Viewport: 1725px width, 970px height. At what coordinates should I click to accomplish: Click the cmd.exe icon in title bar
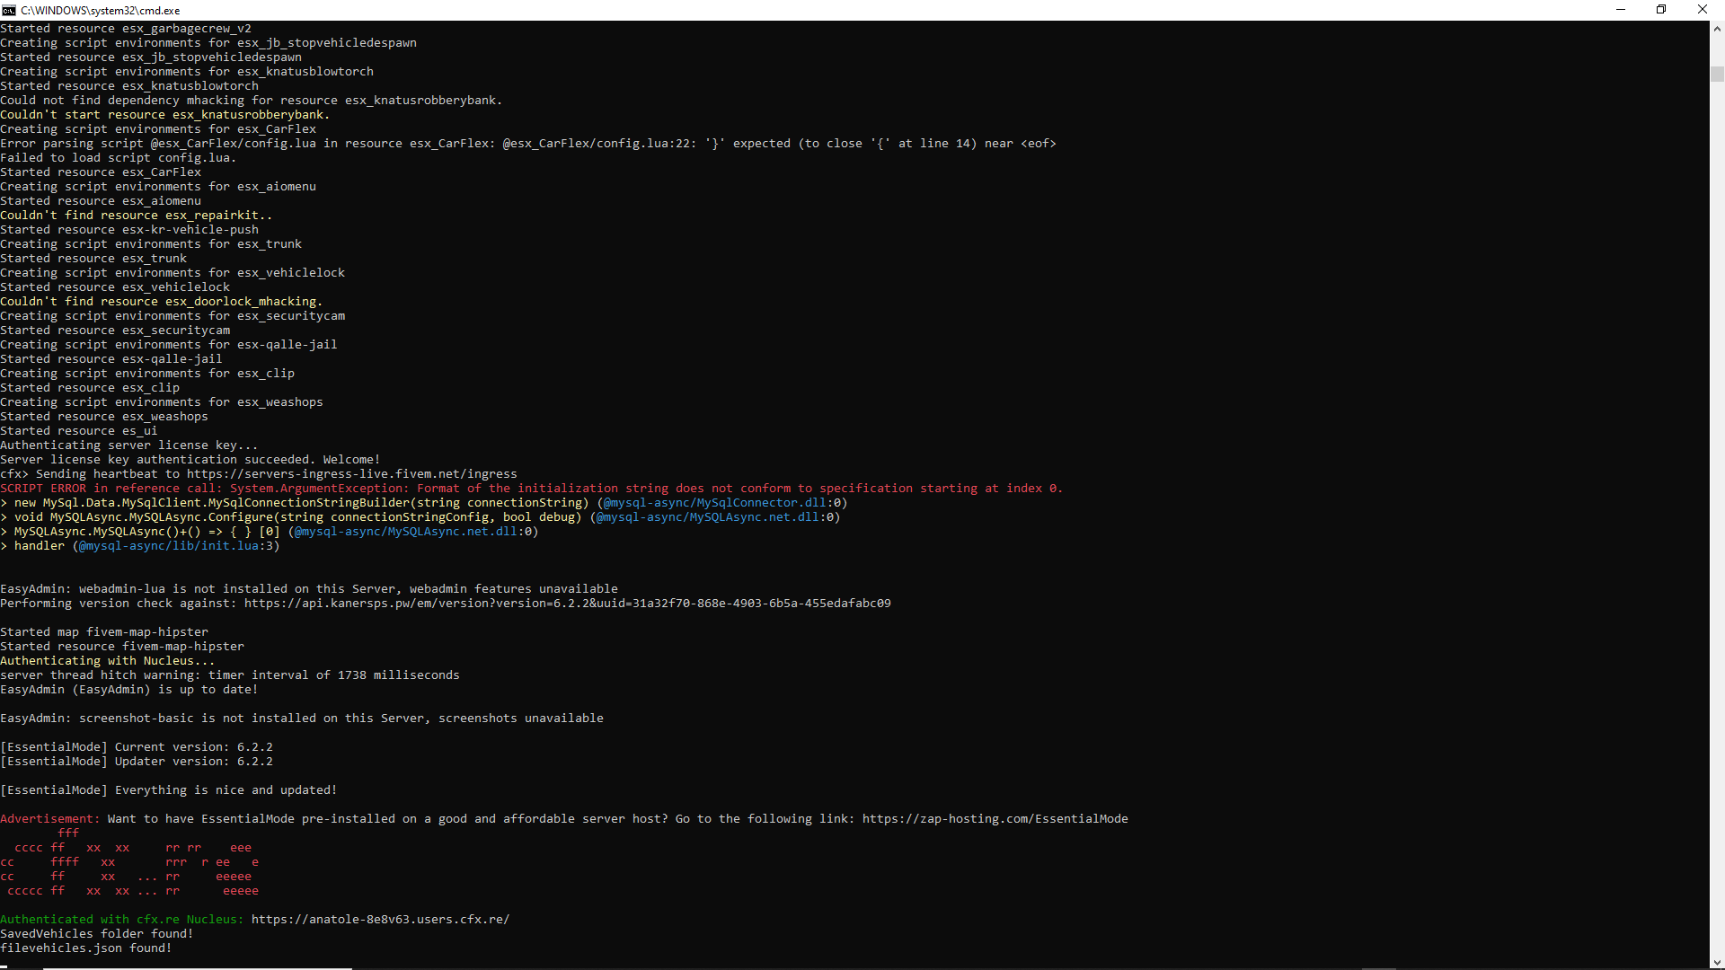click(x=9, y=10)
